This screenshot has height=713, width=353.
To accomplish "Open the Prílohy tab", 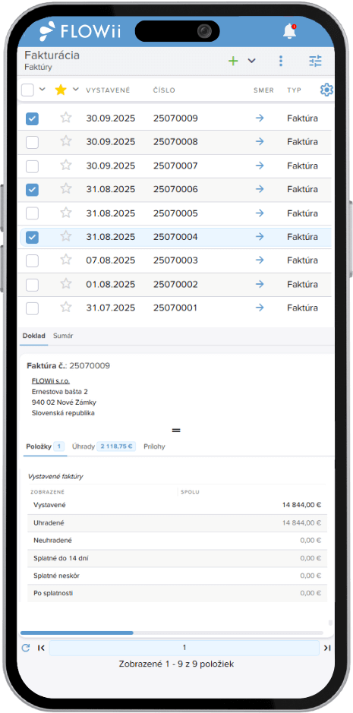I will [154, 446].
